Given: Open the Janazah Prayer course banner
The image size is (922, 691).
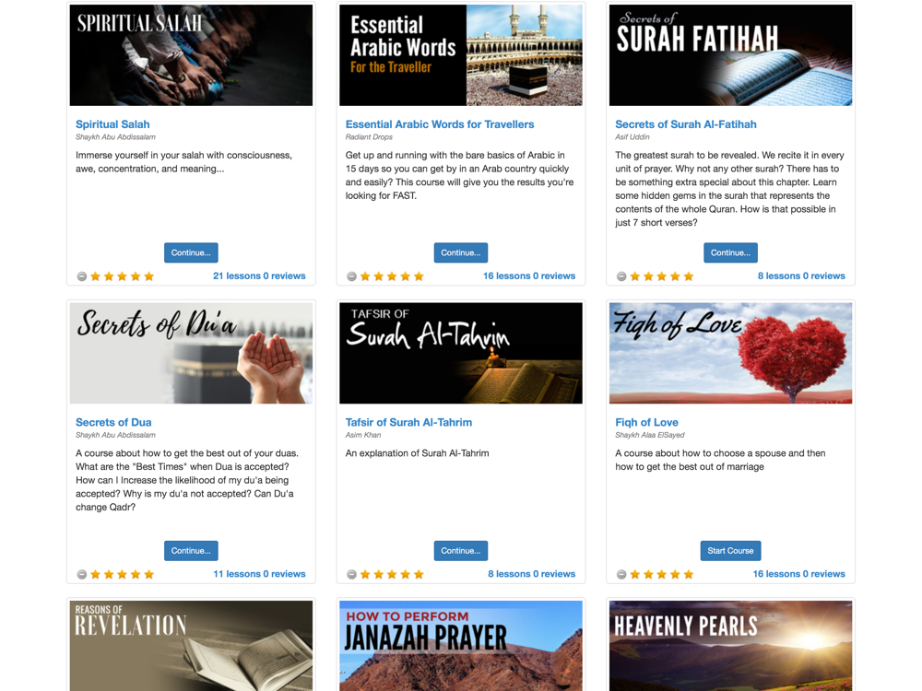Looking at the screenshot, I should [x=461, y=645].
